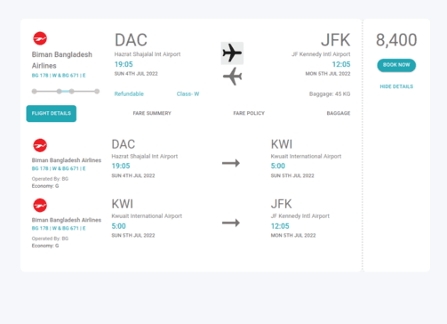Viewport: 447px width, 324px height.
Task: Click the Refundable link
Action: click(x=129, y=94)
